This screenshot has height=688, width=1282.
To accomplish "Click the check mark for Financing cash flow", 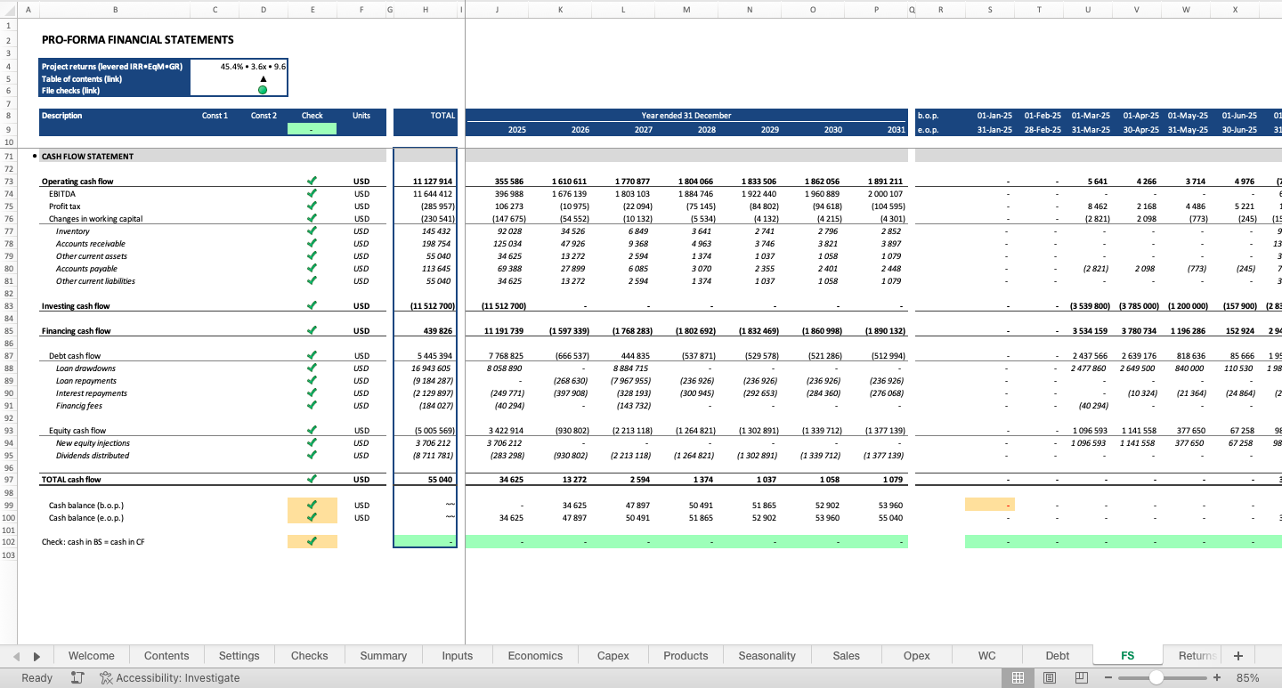I will point(312,330).
